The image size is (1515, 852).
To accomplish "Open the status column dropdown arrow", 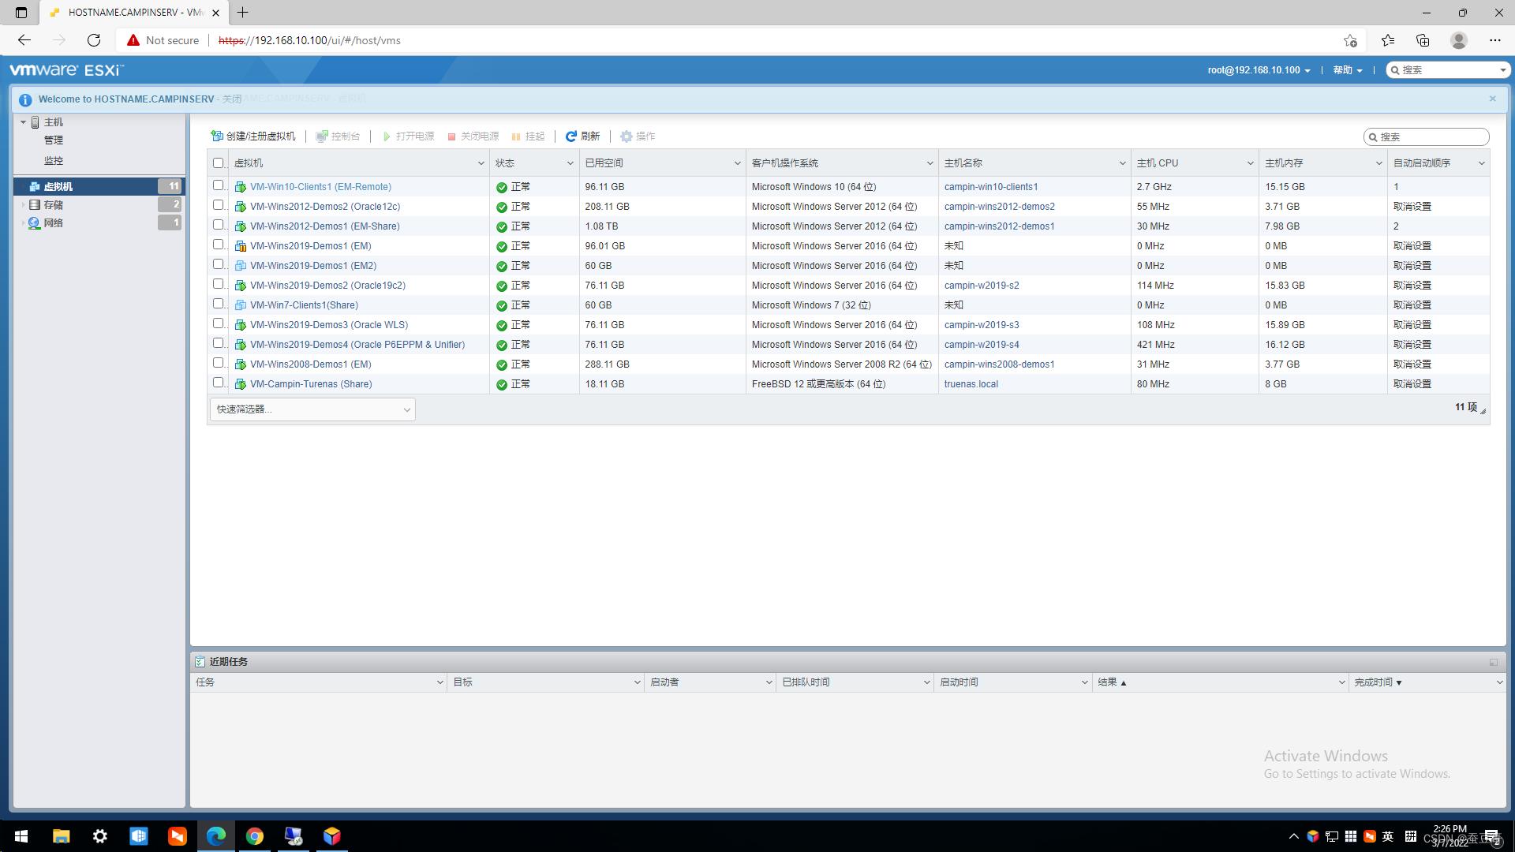I will (x=570, y=163).
